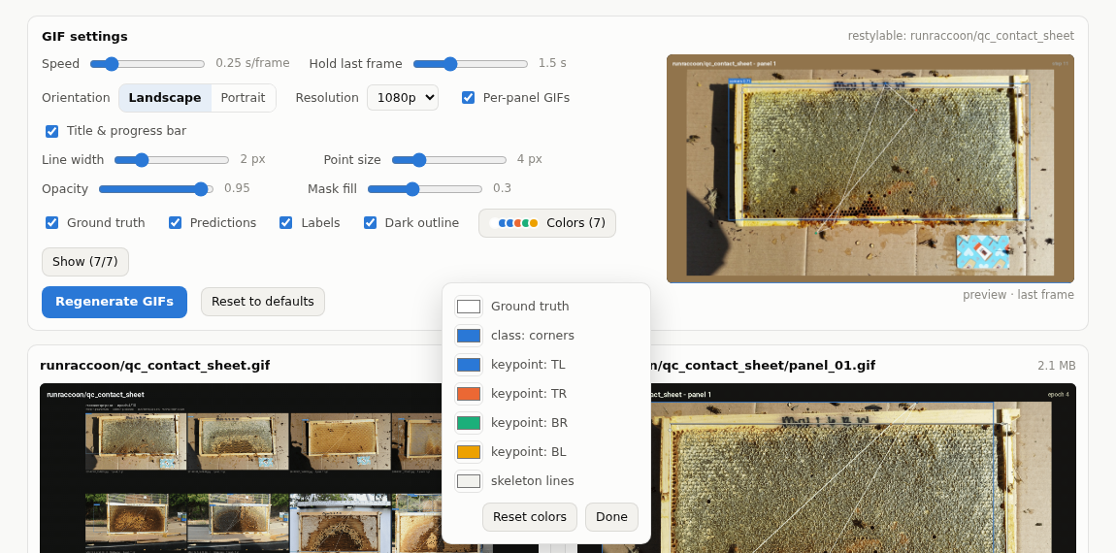Toggle the Title & progress bar checkbox
Screen dimensions: 1116x553
[52, 131]
